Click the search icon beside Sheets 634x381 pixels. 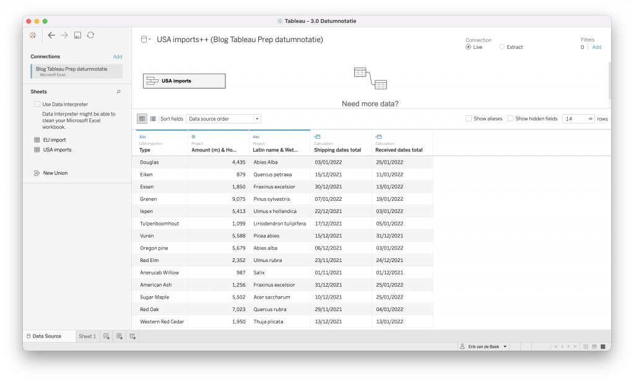click(x=118, y=92)
